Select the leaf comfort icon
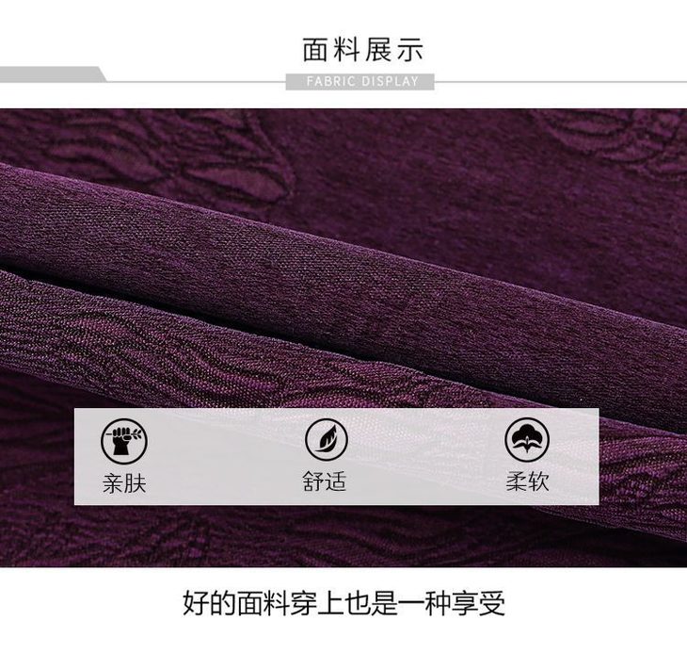687x653 pixels. click(327, 439)
